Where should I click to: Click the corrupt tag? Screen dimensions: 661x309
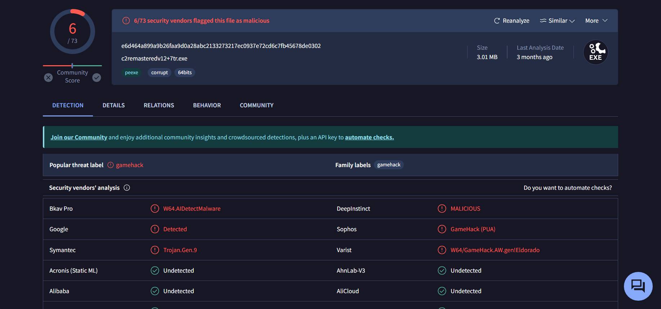click(x=160, y=73)
